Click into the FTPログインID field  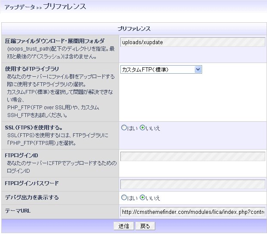[x=193, y=156]
